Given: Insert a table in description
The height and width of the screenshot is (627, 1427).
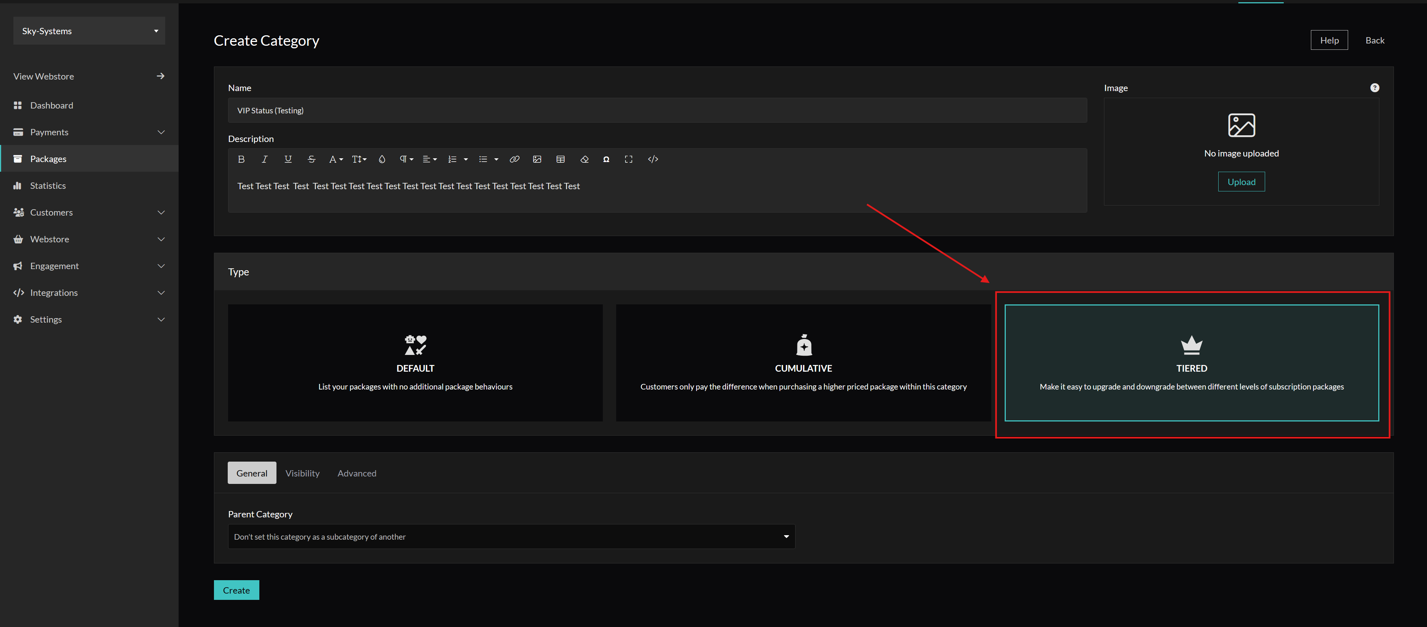Looking at the screenshot, I should pos(560,159).
